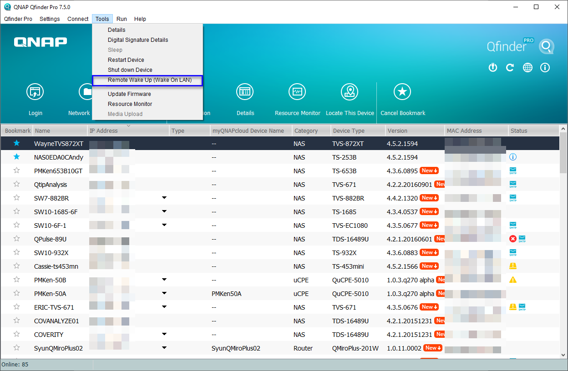Click the SMTP status icon for ERIC-TVS-671
Image resolution: width=568 pixels, height=371 pixels.
pyautogui.click(x=522, y=307)
